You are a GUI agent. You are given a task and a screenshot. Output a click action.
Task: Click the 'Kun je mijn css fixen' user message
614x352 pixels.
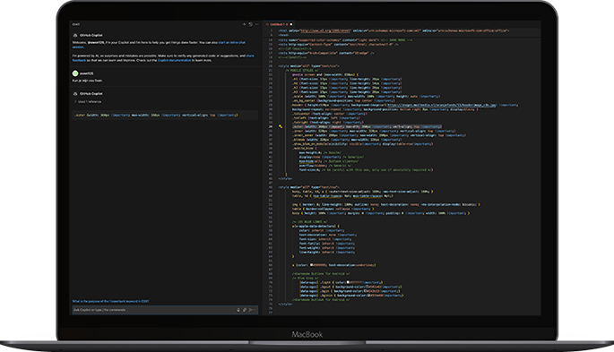(x=87, y=81)
